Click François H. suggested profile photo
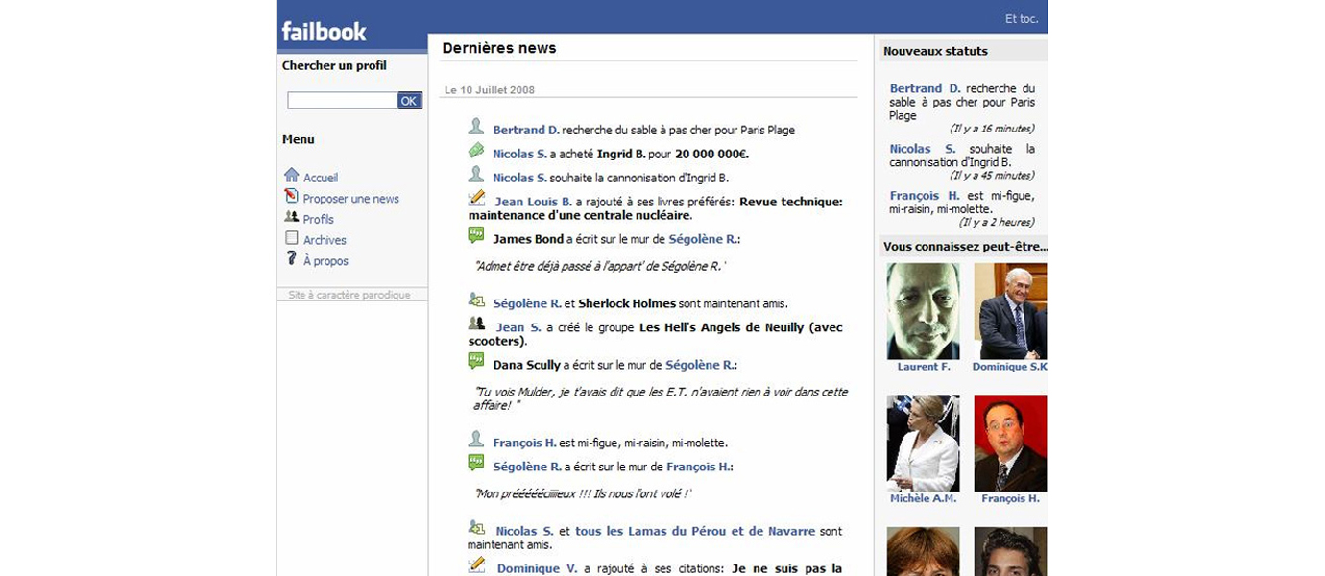 [x=1010, y=444]
